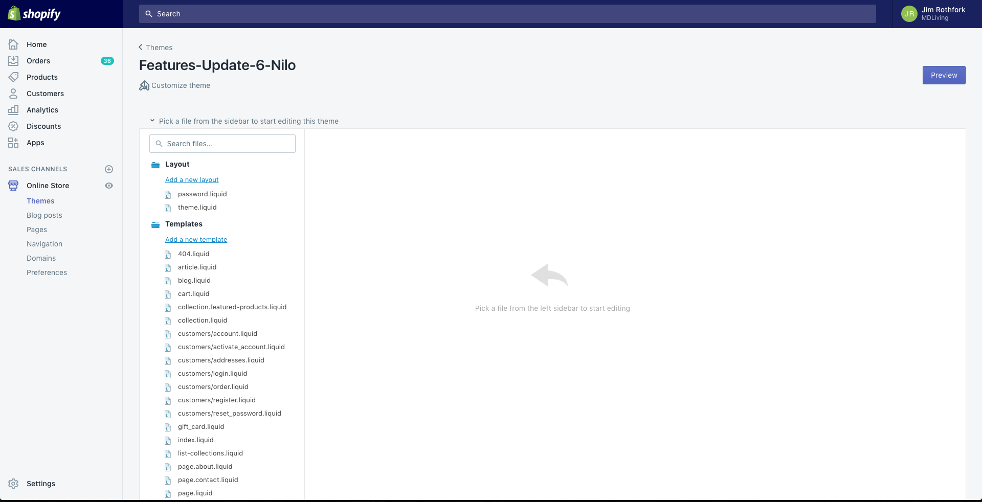
Task: Click the Discounts badge icon
Action: coord(13,126)
